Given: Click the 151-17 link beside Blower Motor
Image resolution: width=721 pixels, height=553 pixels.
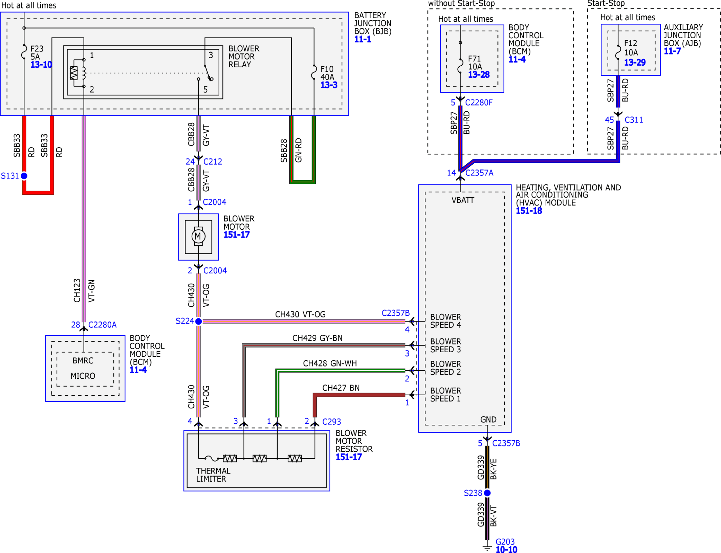Looking at the screenshot, I should pyautogui.click(x=236, y=235).
